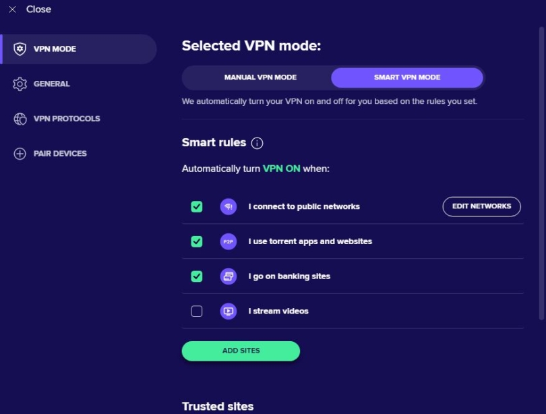Open settings via the General gear icon
Viewport: 546px width, 414px height.
click(x=20, y=84)
